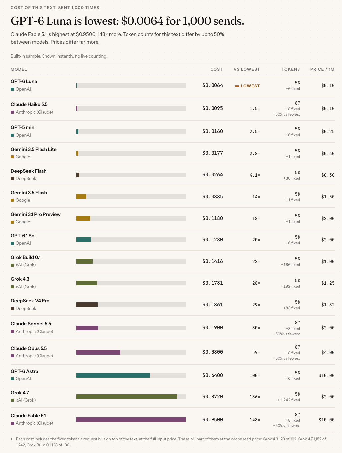
Task: Click the TOKENS column header
Action: coord(291,69)
